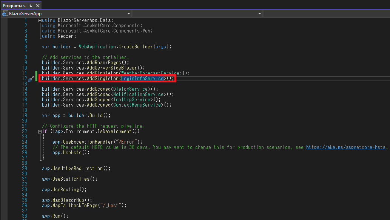This screenshot has height=220, width=390.
Task: Click 'CreateBuilder' method name
Action: click(136, 46)
